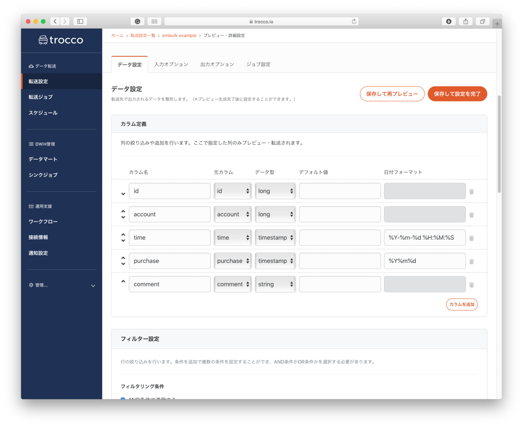Open source column dropdown for comment
Screen dimensions: 523x427
coord(232,284)
